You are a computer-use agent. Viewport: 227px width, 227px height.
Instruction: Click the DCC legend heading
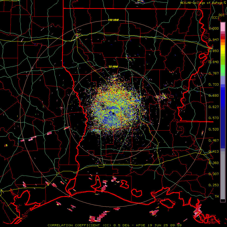pyautogui.click(x=221, y=15)
